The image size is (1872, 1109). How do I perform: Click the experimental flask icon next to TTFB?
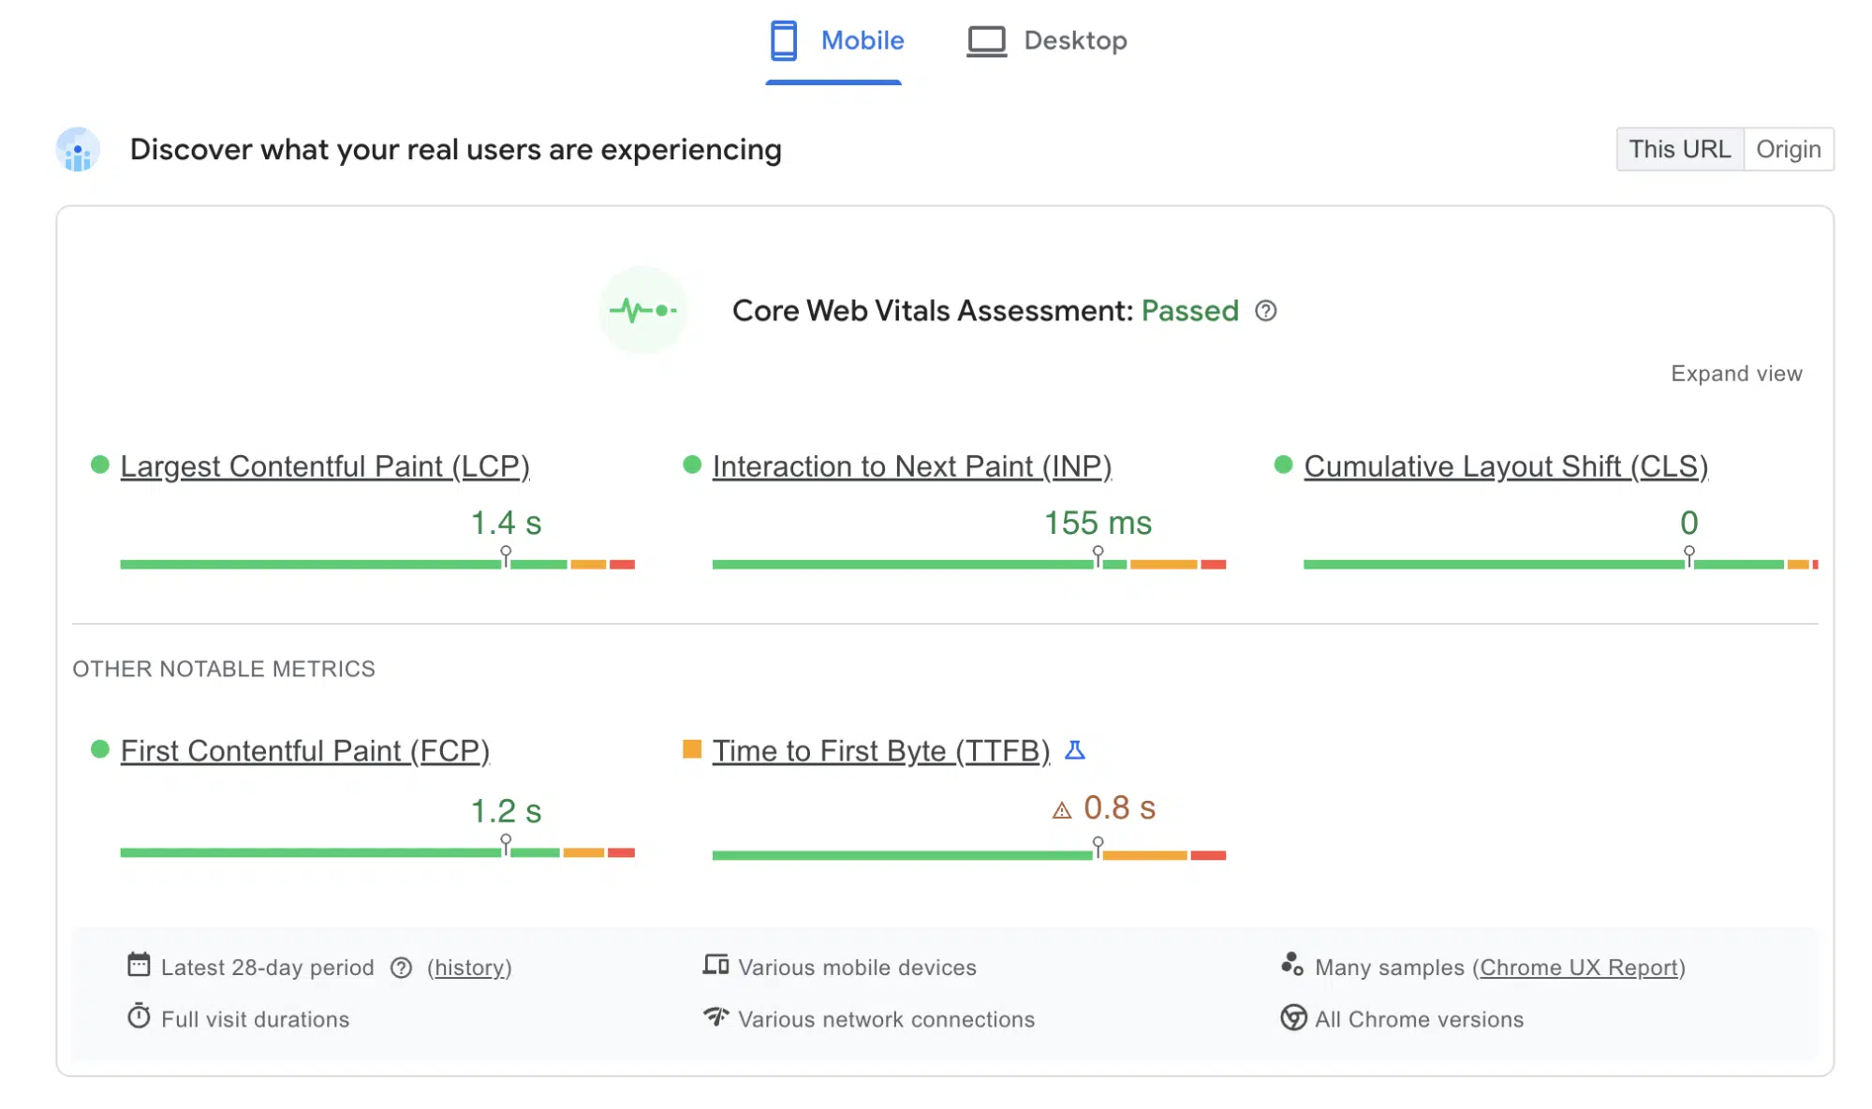tap(1077, 749)
